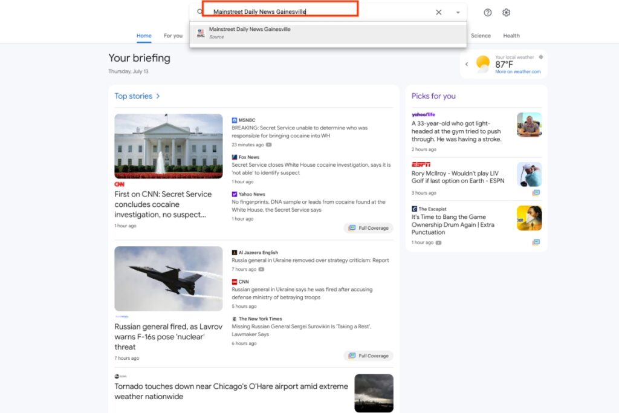Open the Help question mark icon
Image resolution: width=619 pixels, height=413 pixels.
click(x=488, y=13)
